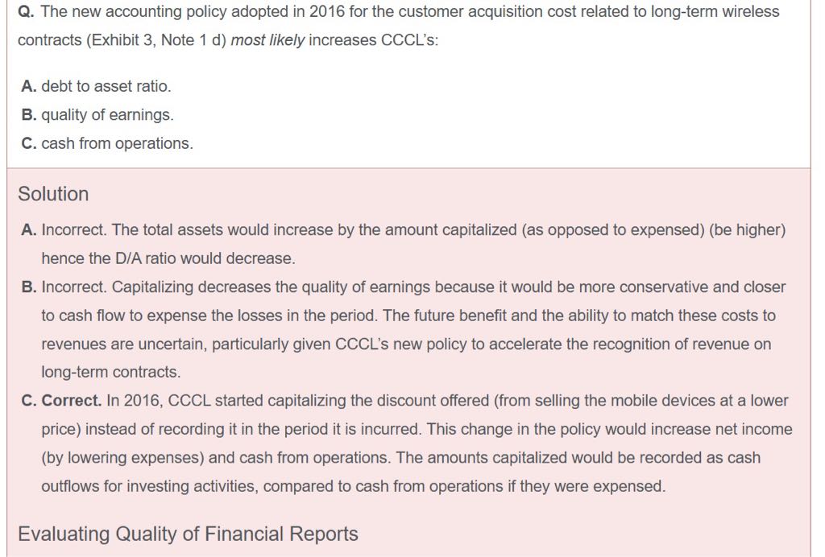Click the 'D/A ratio would decrease' line
The width and height of the screenshot is (825, 557).
[x=168, y=258]
